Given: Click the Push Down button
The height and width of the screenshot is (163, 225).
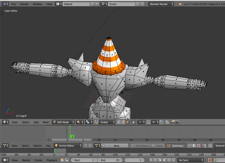Looking at the screenshot, I should pyautogui.click(x=140, y=146).
